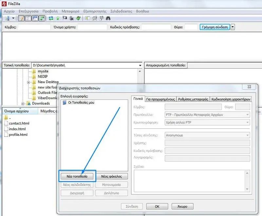
Task: Select Οι Τοποθεσίες μου tree entry
Action: click(81, 103)
